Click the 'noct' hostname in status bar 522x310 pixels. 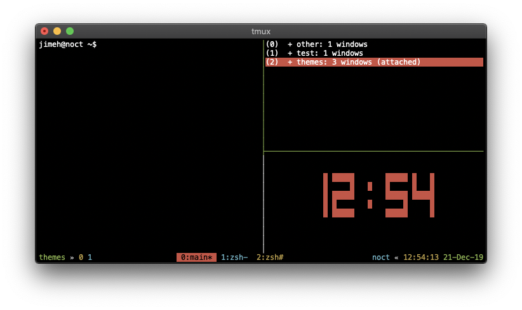click(381, 257)
